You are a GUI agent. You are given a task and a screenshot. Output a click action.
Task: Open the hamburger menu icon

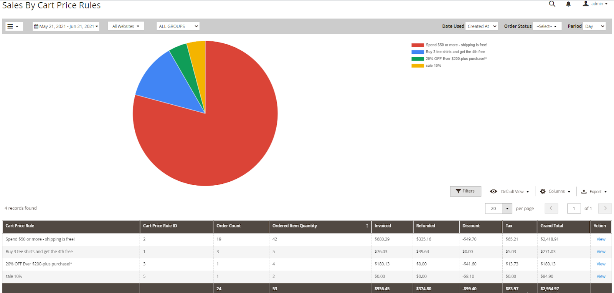pyautogui.click(x=13, y=26)
